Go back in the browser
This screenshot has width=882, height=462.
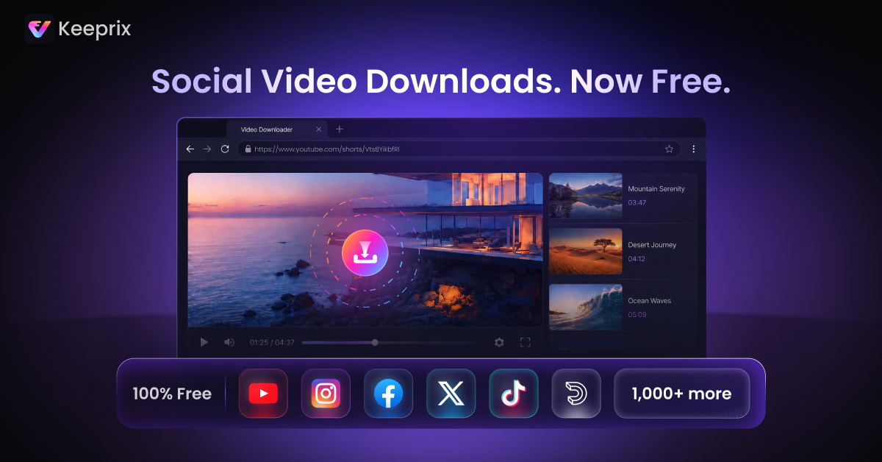pyautogui.click(x=190, y=149)
